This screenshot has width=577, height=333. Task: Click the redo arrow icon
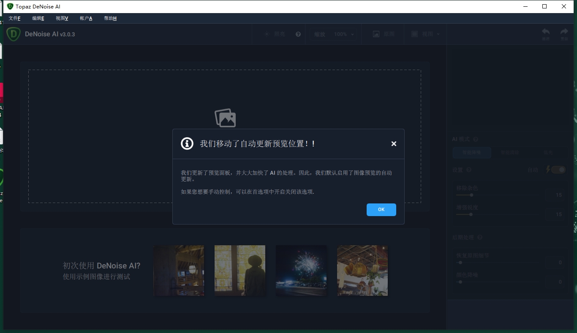[564, 32]
